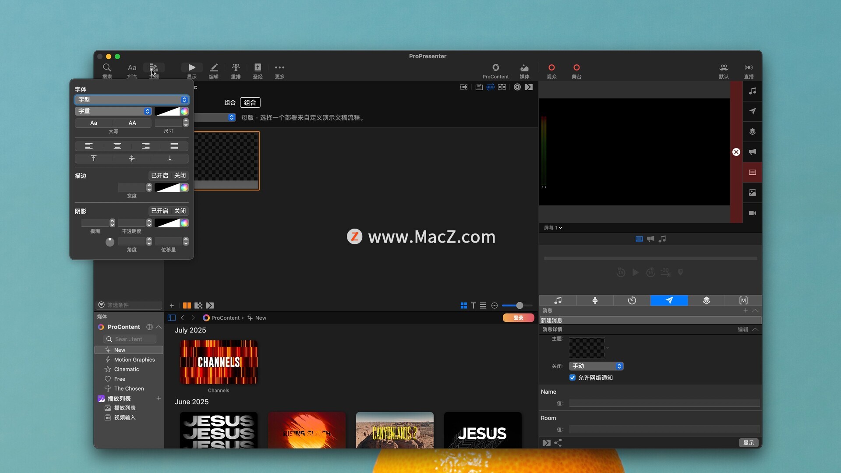Click the font size (尺寸) stepper
The height and width of the screenshot is (473, 841).
186,123
